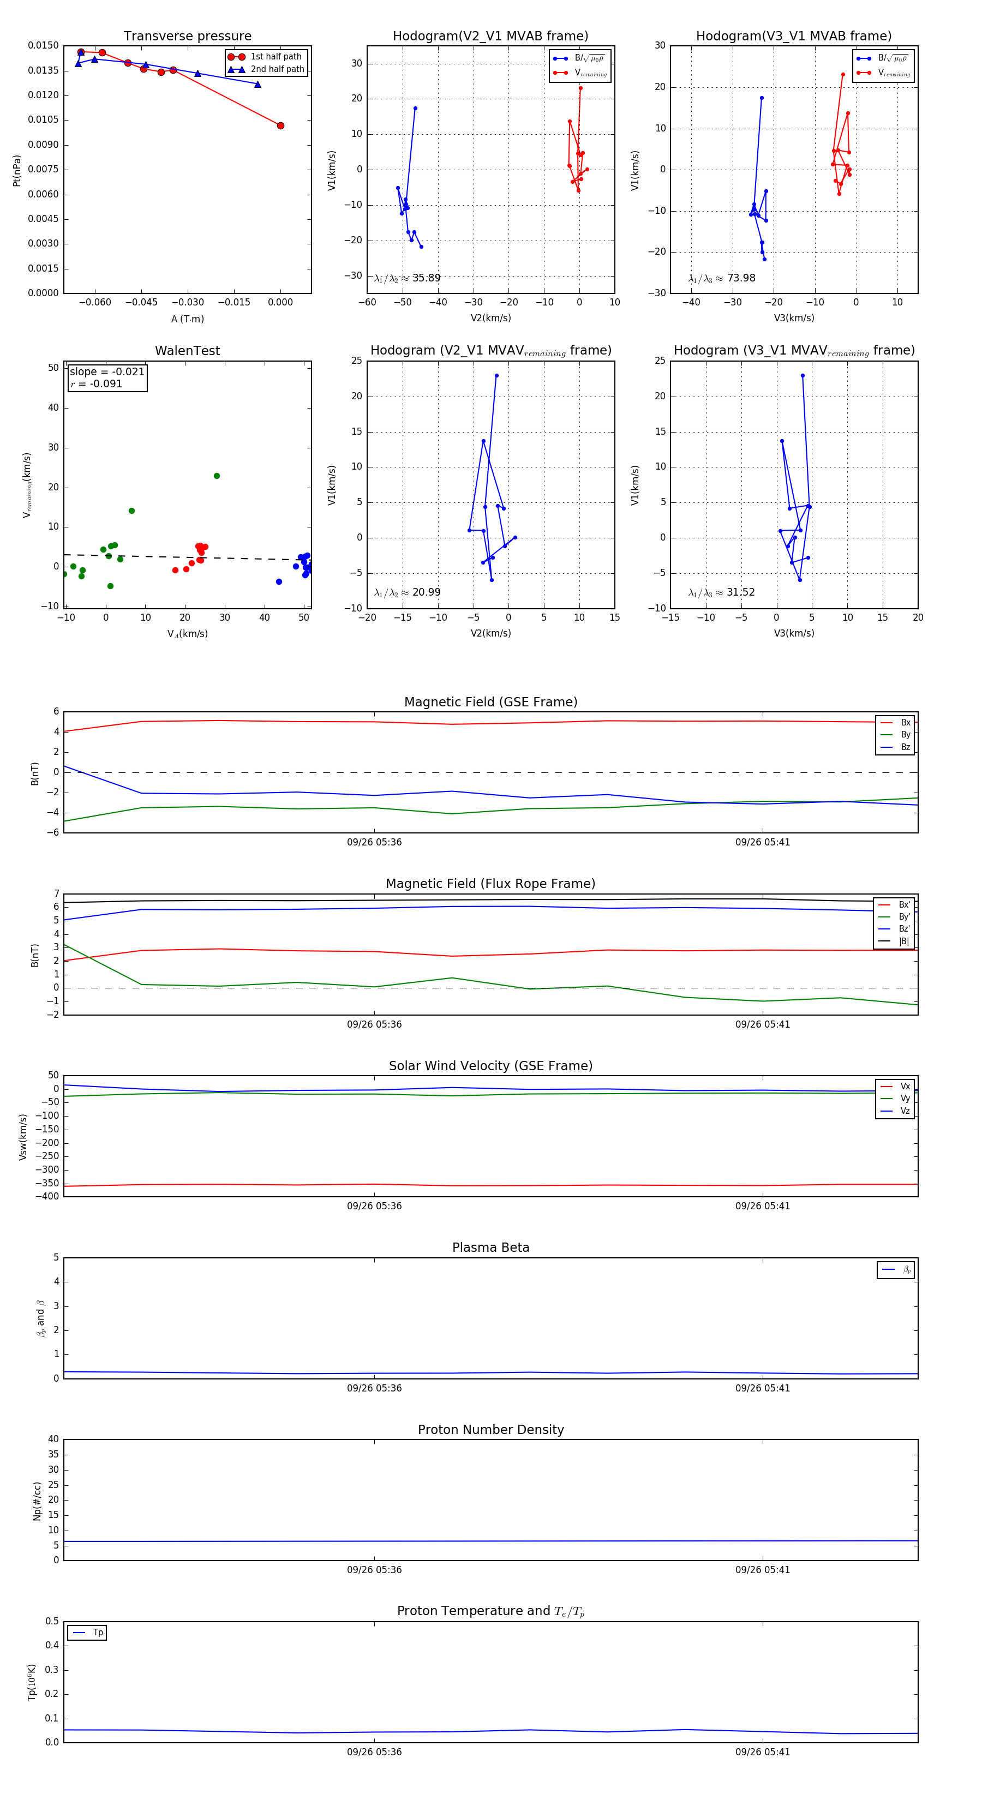
Task: Click the λ1/λ3 ≈ 31.52 annotation
Action: (x=721, y=592)
